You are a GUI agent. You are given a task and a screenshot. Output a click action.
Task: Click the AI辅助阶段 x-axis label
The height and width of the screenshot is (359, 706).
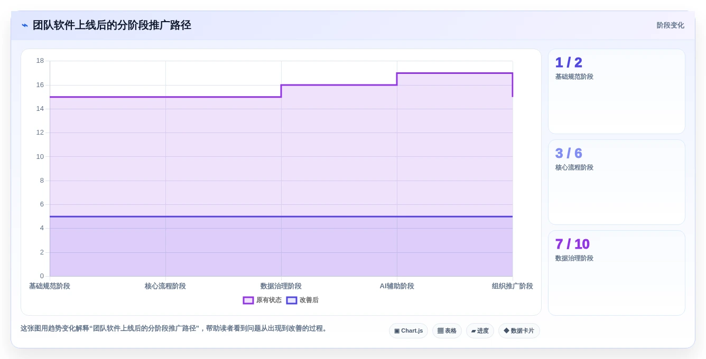coord(397,286)
